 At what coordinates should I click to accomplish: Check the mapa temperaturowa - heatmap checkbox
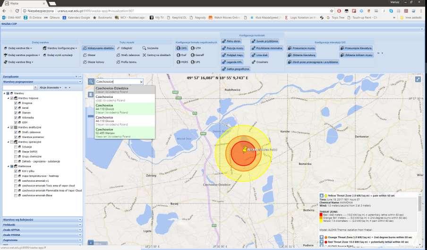(x=16, y=176)
